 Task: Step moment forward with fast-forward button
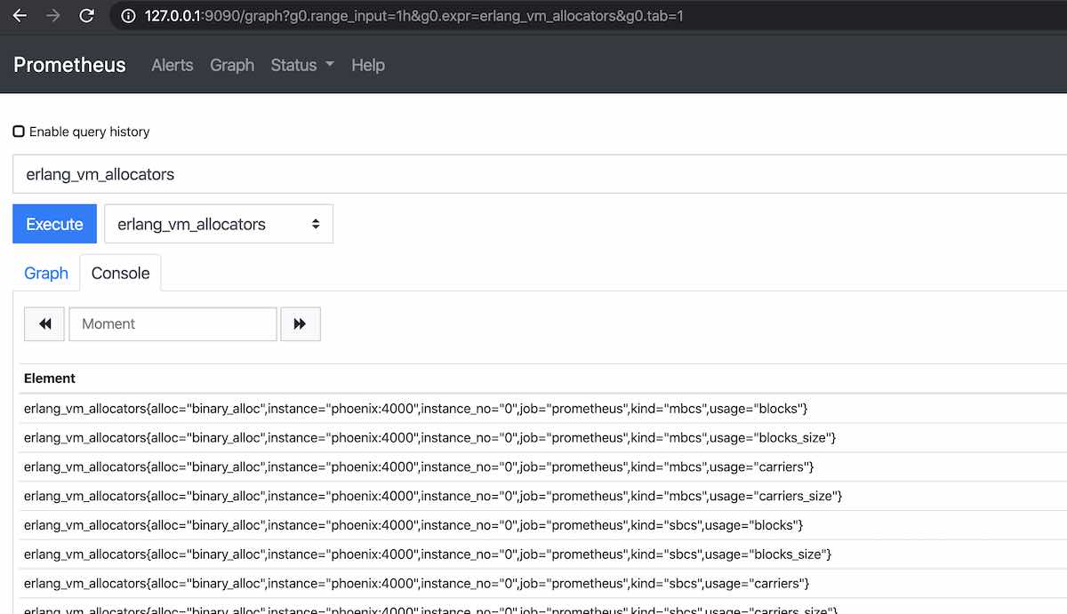point(300,324)
